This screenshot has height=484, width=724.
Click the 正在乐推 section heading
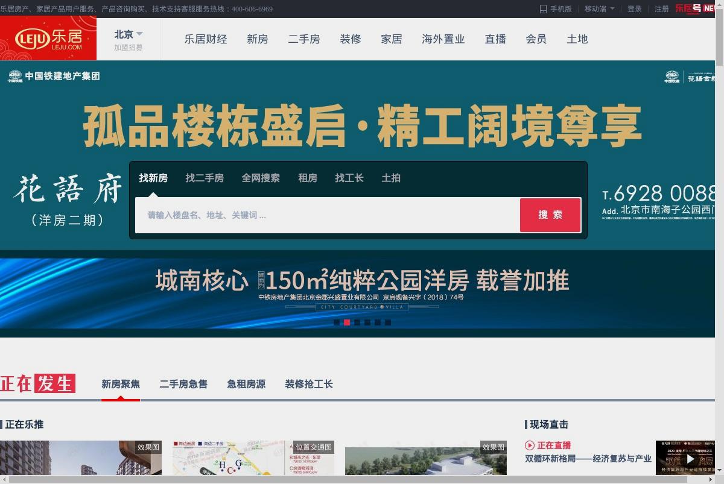point(24,424)
